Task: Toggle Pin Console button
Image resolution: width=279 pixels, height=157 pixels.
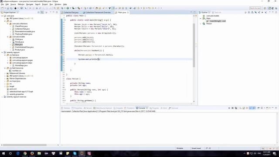Action: (259, 108)
